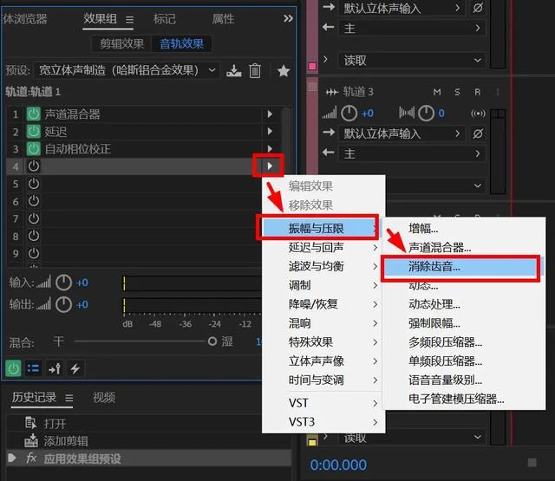The width and height of the screenshot is (555, 481).
Task: Toggle power button of slot 6
Action: coord(34,201)
